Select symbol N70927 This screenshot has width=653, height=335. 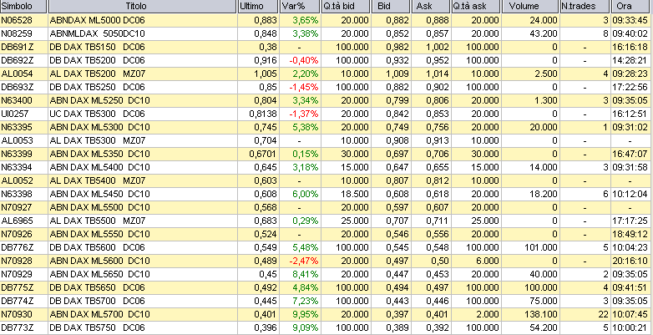[17, 207]
